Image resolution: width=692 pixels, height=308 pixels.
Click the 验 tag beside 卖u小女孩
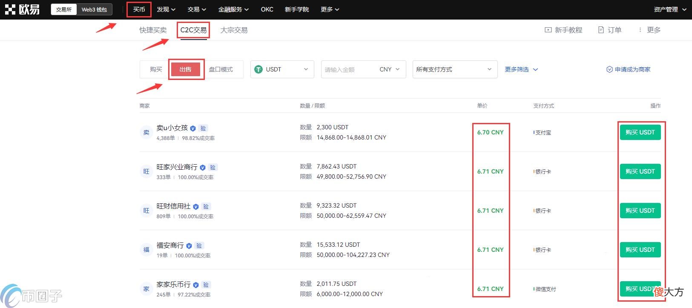click(203, 128)
